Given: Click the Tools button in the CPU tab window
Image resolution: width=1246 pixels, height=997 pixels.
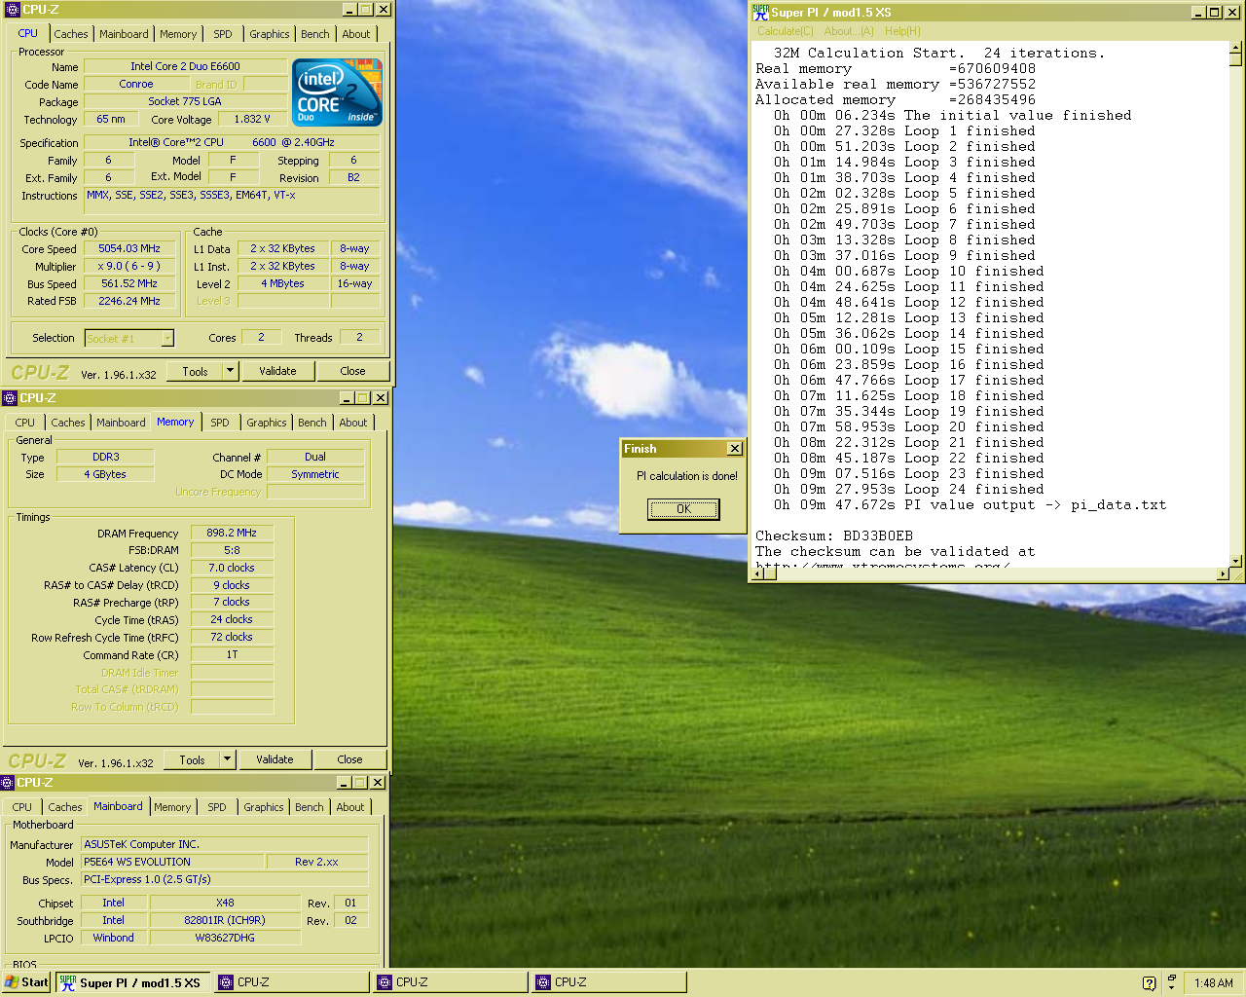Looking at the screenshot, I should (x=195, y=371).
